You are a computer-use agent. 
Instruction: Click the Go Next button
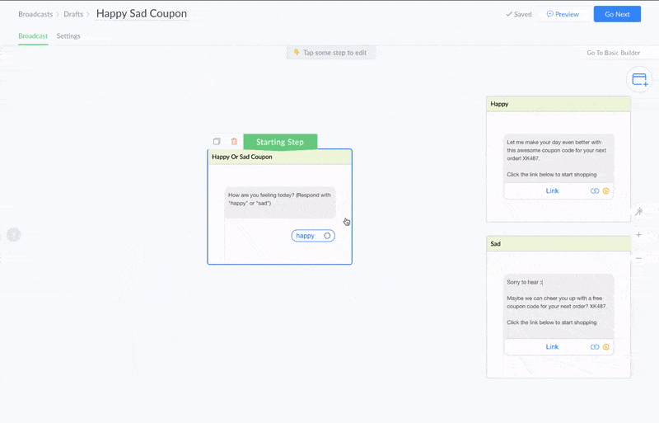(x=617, y=14)
